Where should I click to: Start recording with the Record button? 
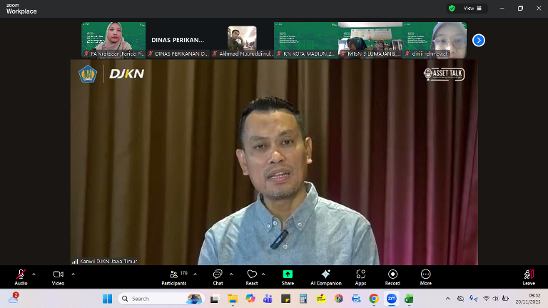392,275
